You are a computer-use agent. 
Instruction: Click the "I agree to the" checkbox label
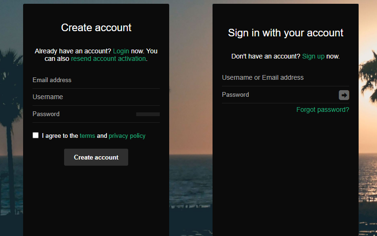(x=60, y=136)
